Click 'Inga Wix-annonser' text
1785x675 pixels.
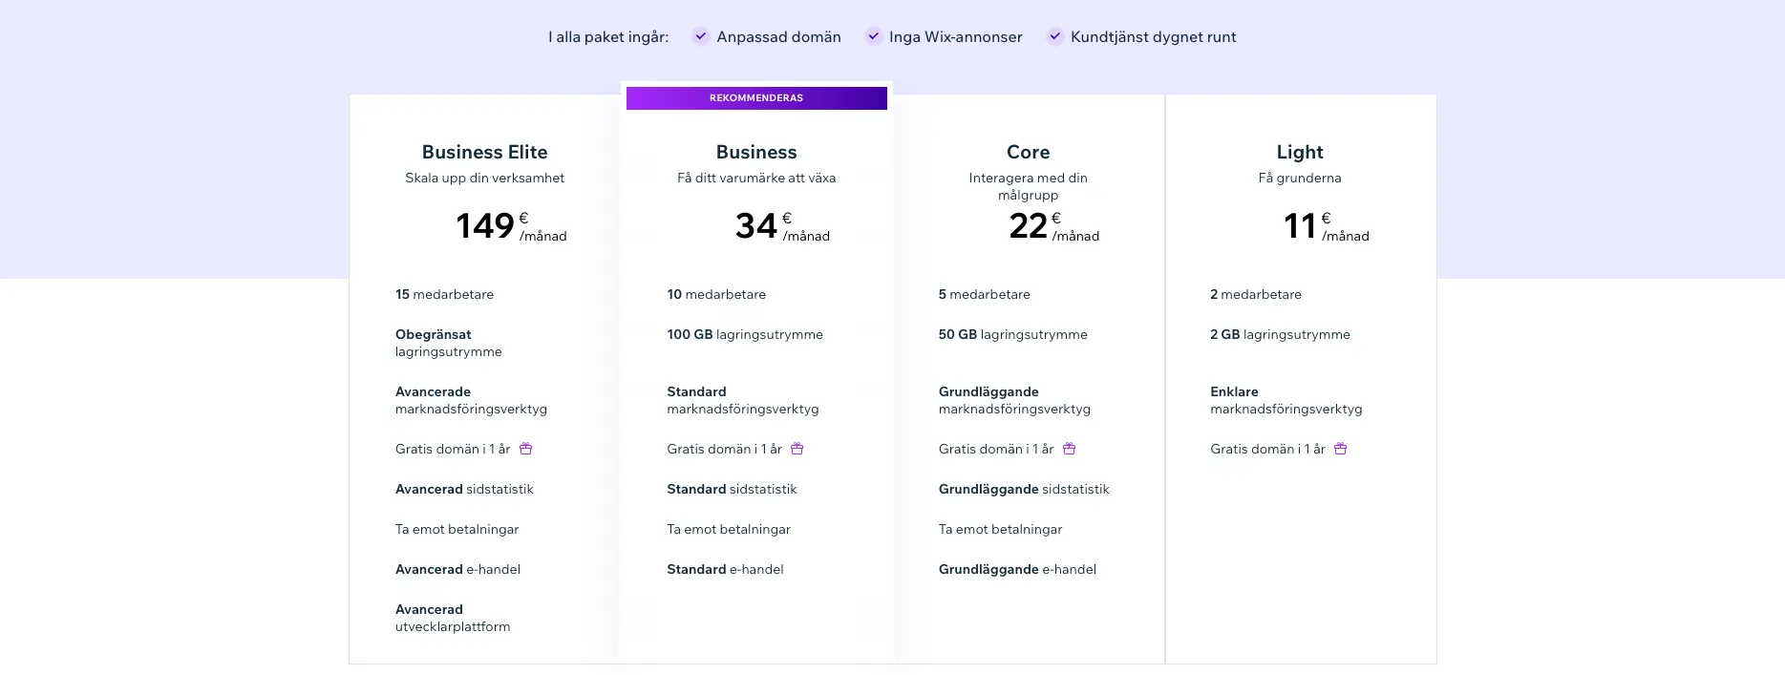click(x=956, y=36)
